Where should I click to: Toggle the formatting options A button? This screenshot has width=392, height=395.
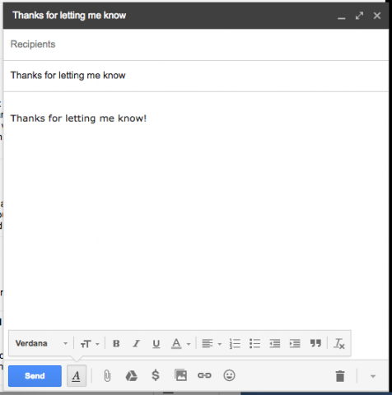(77, 376)
